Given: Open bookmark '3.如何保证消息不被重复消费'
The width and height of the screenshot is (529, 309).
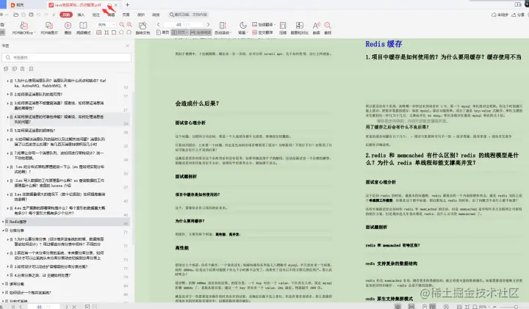Looking at the screenshot, I should pyautogui.click(x=59, y=106).
